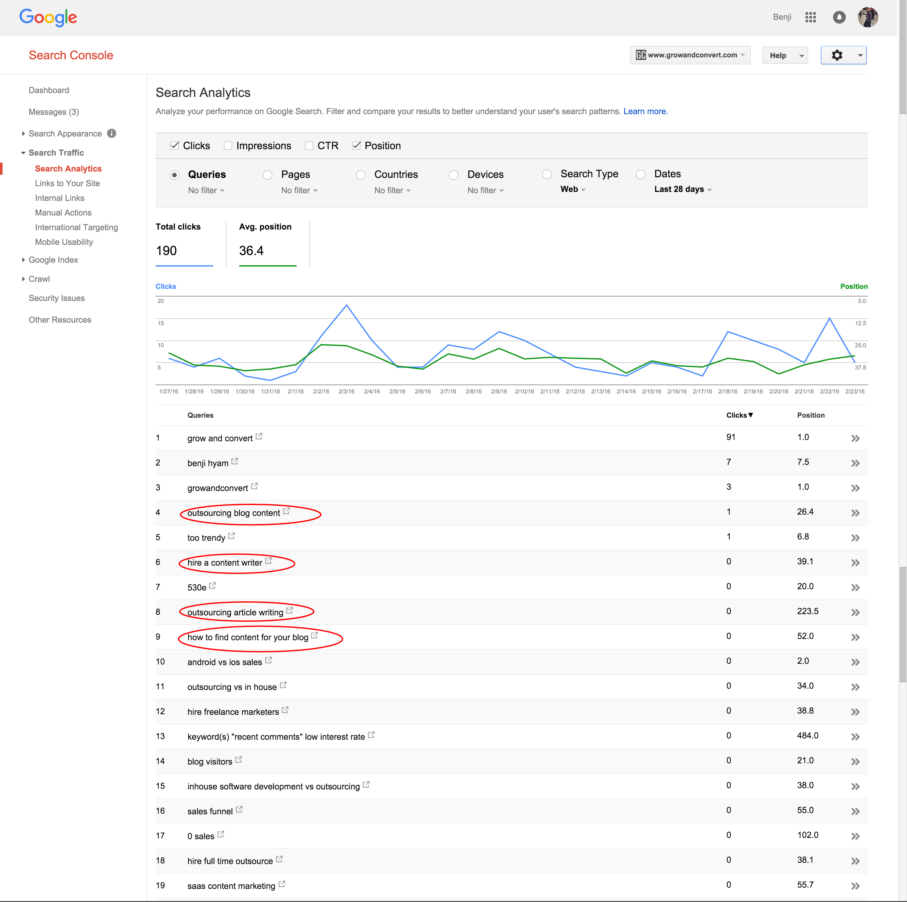907x902 pixels.
Task: Open the www.growandconvert.com property dropdown
Action: coord(690,55)
